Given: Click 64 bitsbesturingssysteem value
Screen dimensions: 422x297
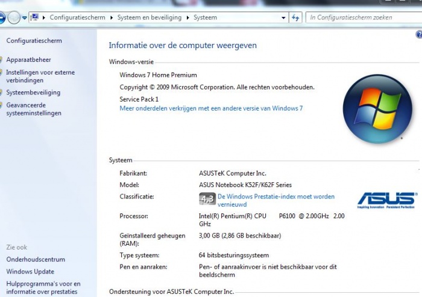Looking at the screenshot, I should pos(234,255).
